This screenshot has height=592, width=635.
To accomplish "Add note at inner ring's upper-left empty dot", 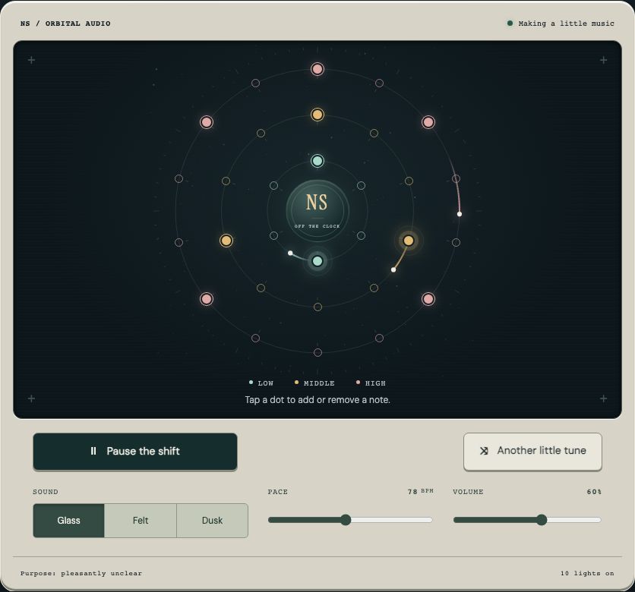I will coord(273,186).
